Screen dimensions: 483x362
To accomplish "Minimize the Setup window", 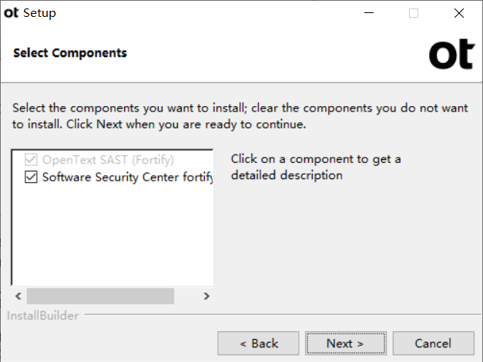I will coord(369,13).
